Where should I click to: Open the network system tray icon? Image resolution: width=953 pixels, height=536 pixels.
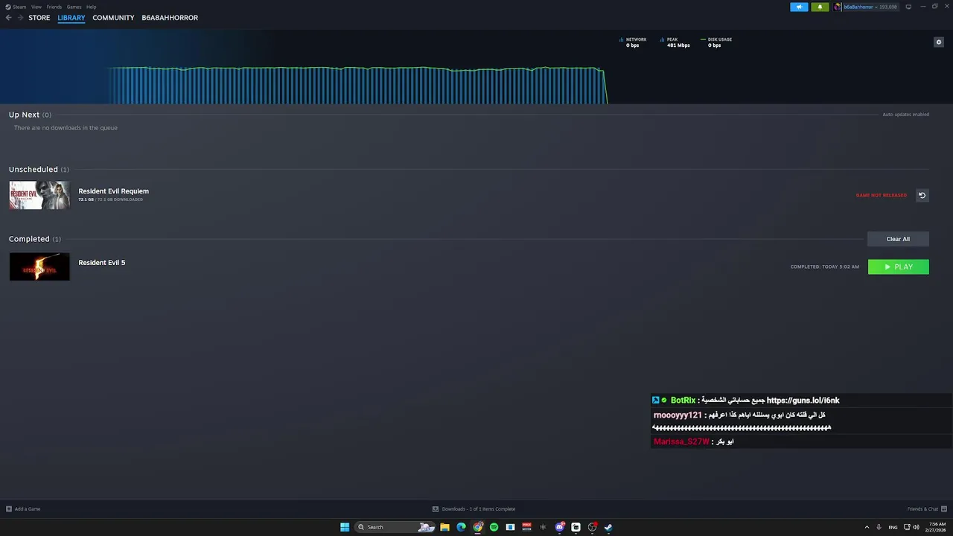pyautogui.click(x=907, y=527)
